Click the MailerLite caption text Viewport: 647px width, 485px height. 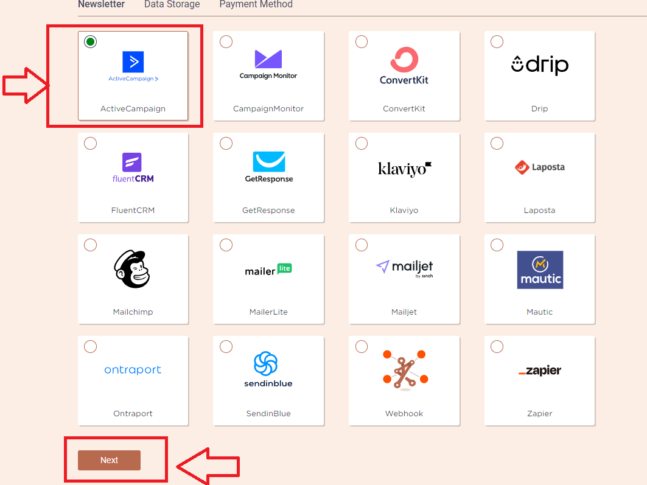click(x=268, y=312)
